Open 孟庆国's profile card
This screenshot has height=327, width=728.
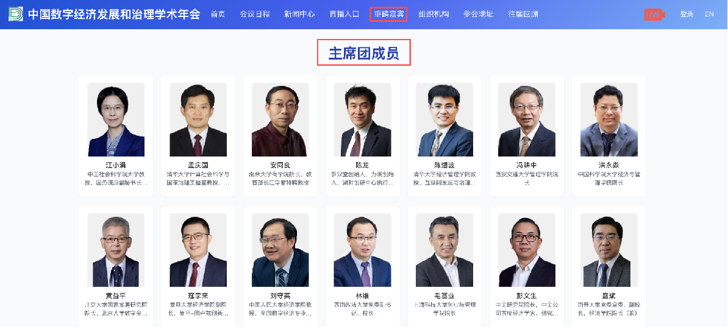(x=198, y=136)
